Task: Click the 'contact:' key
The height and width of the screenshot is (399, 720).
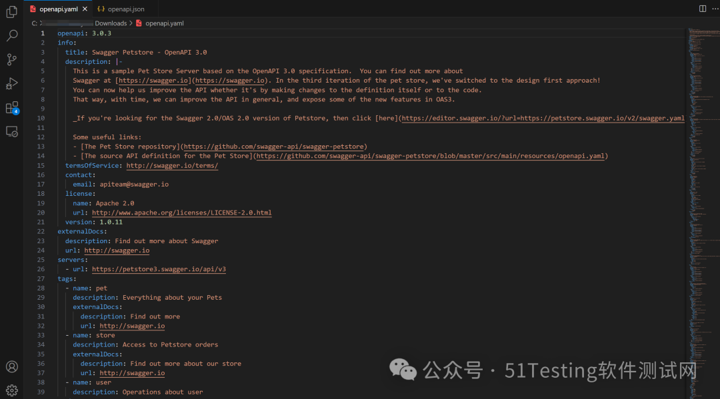Action: [x=81, y=175]
